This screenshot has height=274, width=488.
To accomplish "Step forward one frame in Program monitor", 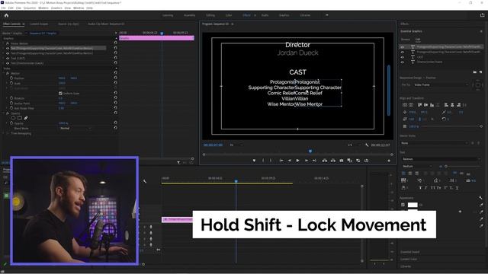I will (307, 161).
